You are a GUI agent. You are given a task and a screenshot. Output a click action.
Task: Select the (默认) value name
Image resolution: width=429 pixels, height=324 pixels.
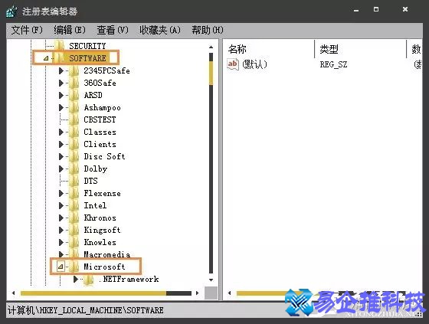(254, 64)
